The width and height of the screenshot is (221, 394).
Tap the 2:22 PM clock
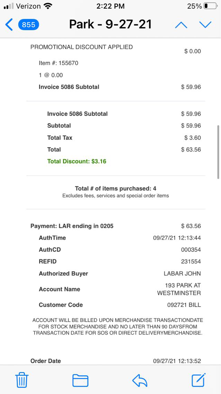(110, 6)
